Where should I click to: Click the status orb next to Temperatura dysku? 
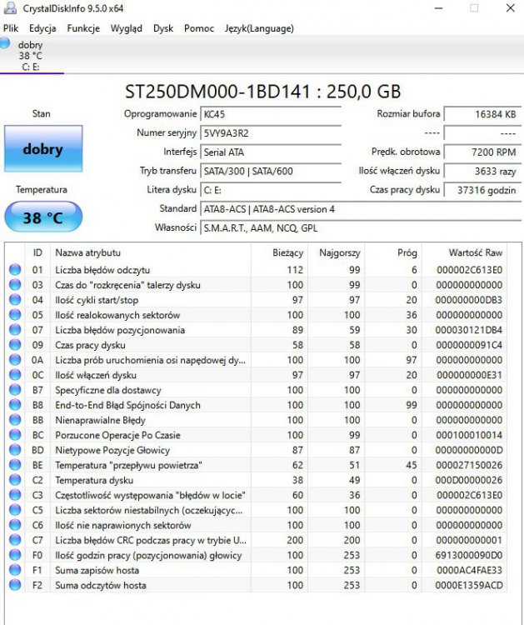pos(15,480)
